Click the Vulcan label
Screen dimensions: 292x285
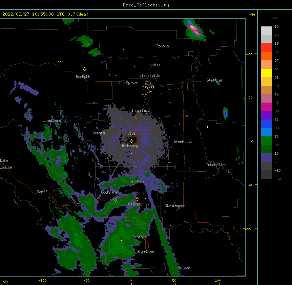click(184, 268)
